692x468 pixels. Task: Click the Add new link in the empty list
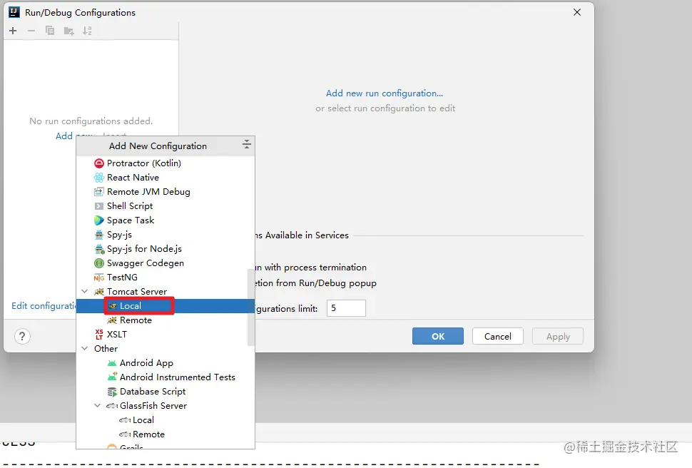[65, 136]
